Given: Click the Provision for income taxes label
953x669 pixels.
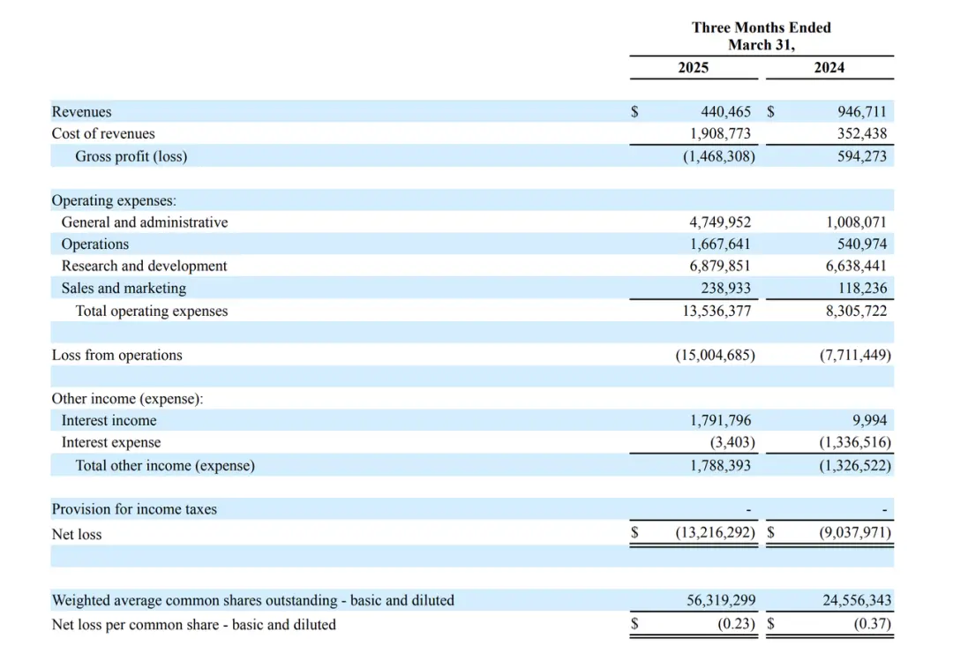Looking at the screenshot, I should tap(134, 509).
